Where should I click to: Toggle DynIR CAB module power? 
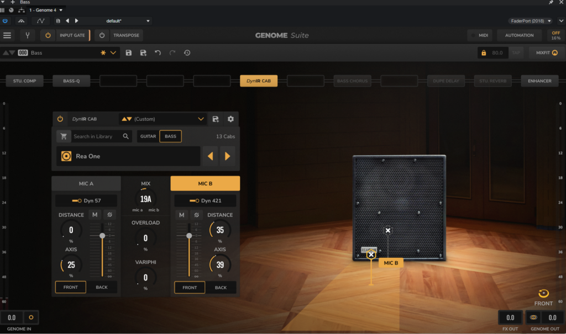point(60,119)
